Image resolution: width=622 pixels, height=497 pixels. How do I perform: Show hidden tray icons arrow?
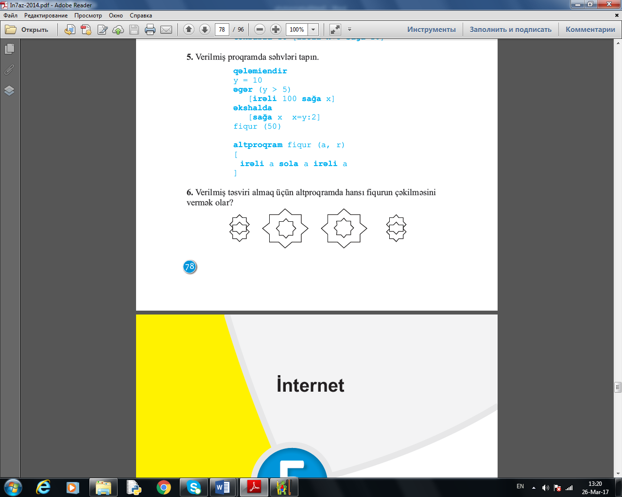point(534,488)
